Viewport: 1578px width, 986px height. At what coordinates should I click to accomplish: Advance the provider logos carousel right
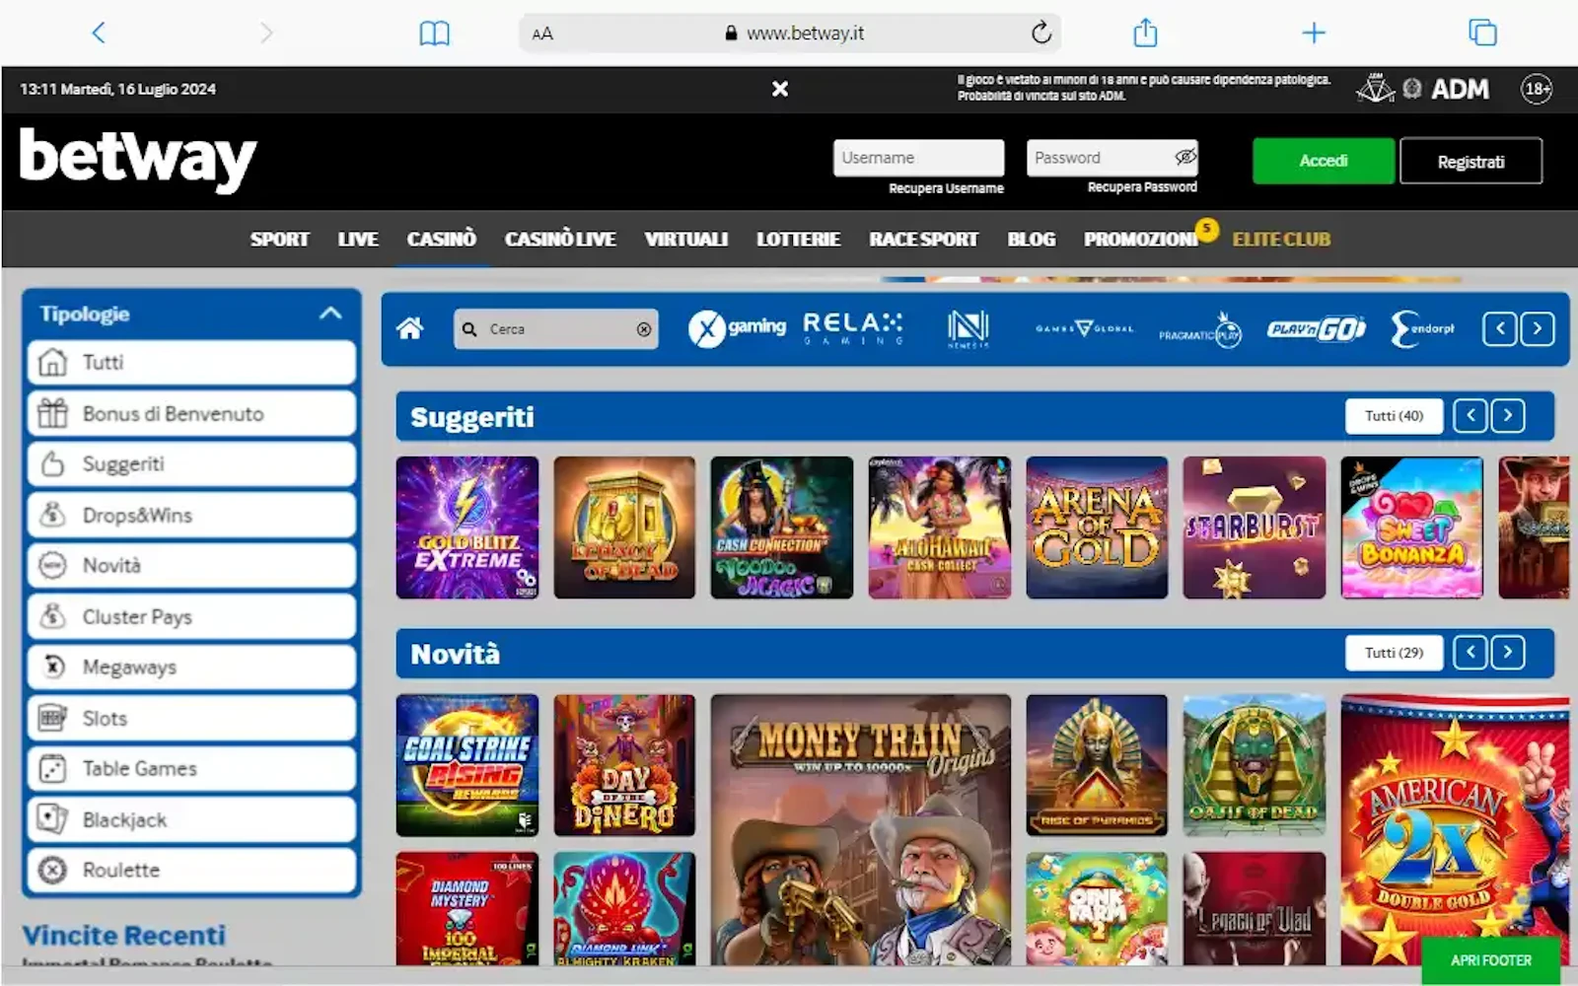tap(1537, 329)
